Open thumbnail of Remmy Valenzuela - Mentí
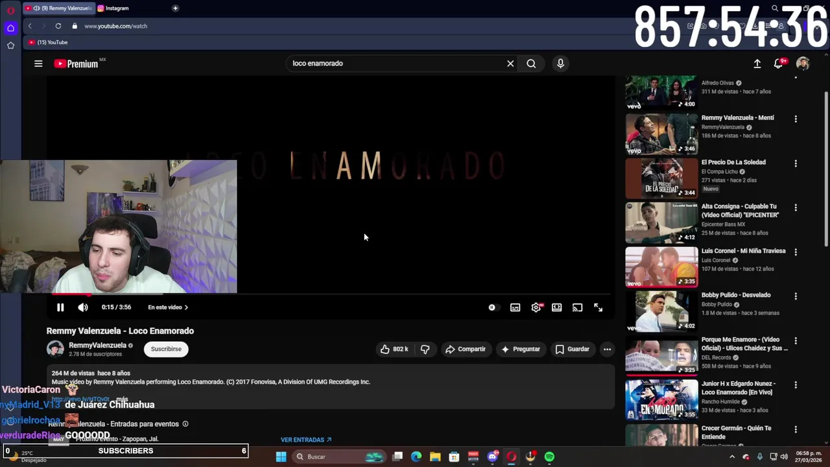 [661, 134]
